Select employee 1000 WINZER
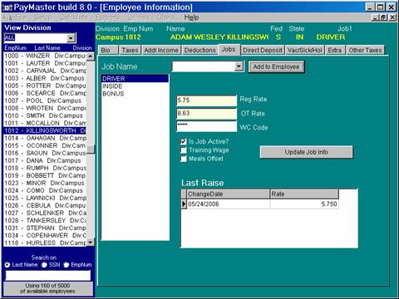 point(45,56)
